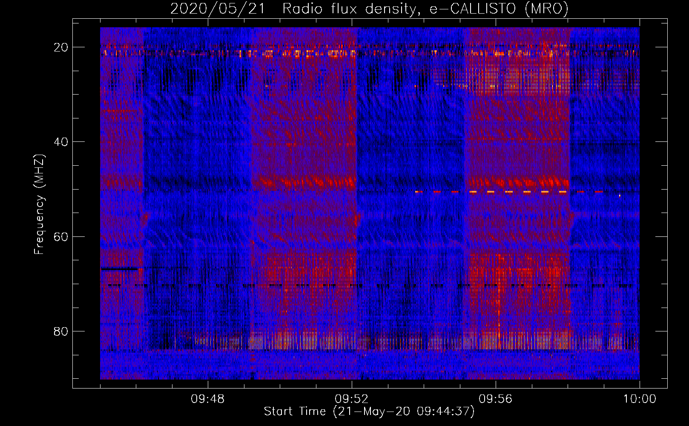
Task: Click the black horizontal bar near 67 MHz
Action: 119,269
